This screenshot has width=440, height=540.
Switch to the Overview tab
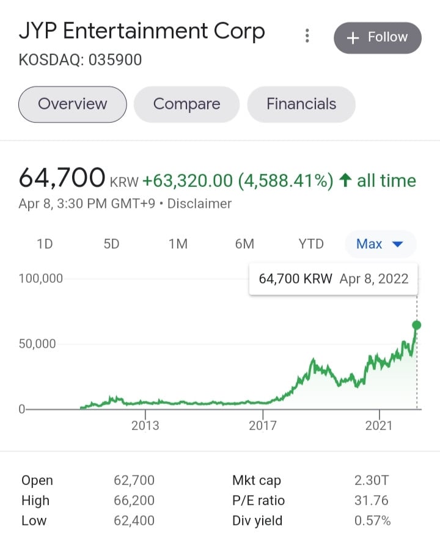click(73, 104)
